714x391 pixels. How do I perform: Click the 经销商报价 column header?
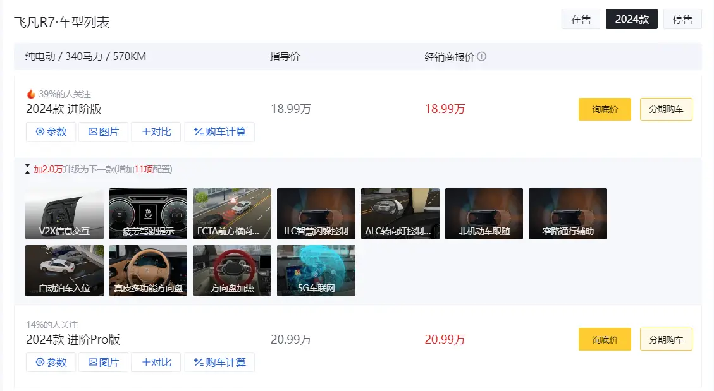pos(450,57)
